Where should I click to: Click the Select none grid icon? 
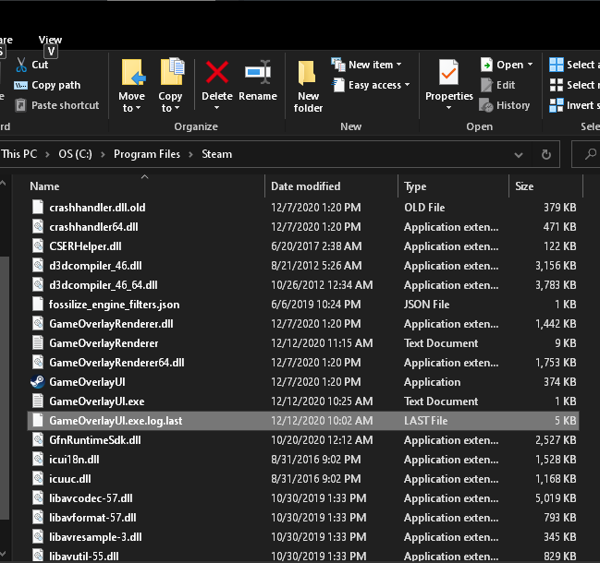click(x=556, y=85)
